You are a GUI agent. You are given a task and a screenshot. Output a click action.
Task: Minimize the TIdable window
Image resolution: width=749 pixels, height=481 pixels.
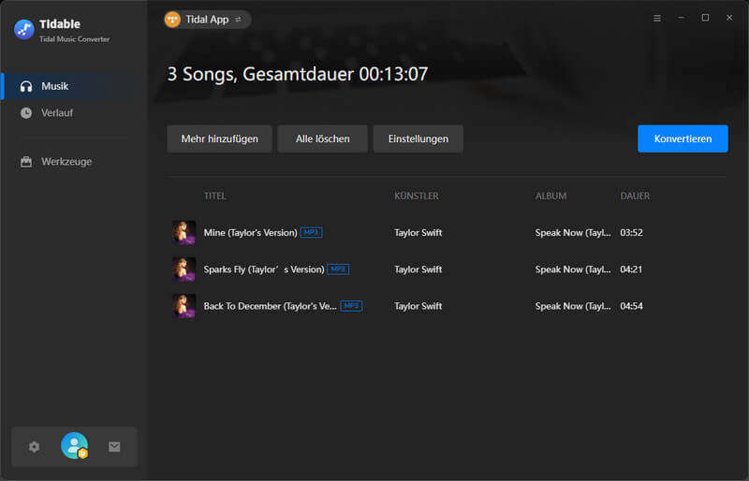coord(682,18)
